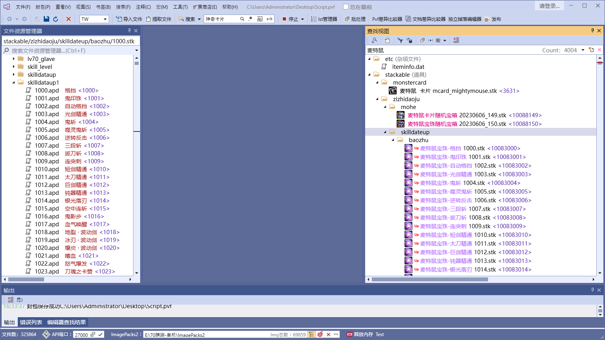Toggle whole-word match option (Abl)
Viewport: 605px width, 340px height.
260,19
